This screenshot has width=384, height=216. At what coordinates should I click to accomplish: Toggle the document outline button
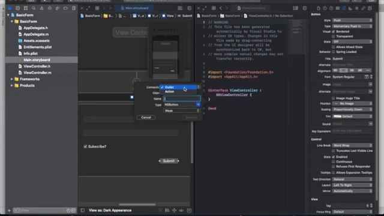(x=83, y=210)
